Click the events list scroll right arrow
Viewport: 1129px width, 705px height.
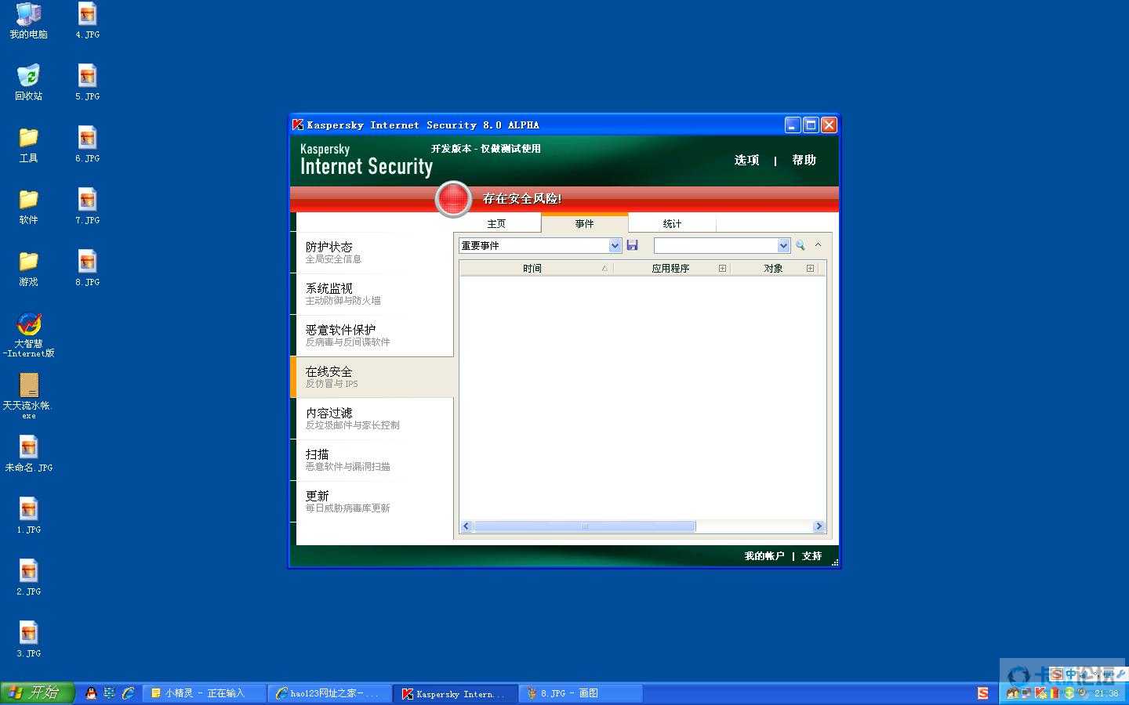tap(819, 526)
